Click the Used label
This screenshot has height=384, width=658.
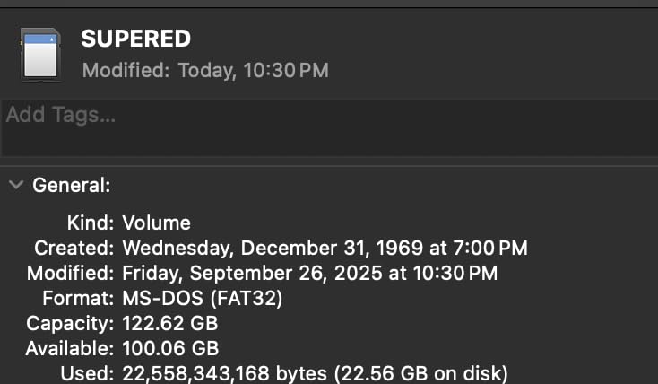87,373
